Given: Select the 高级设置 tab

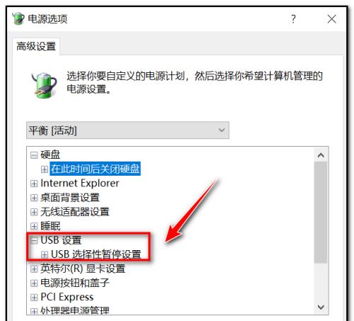Looking at the screenshot, I should [36, 46].
